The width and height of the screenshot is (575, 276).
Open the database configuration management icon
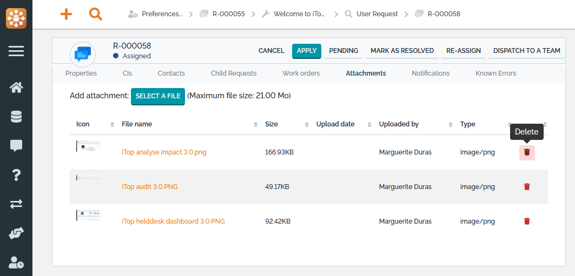coord(16,117)
